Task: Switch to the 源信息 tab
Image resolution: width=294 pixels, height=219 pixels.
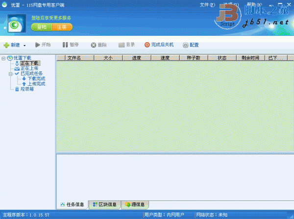Action: tap(135, 205)
